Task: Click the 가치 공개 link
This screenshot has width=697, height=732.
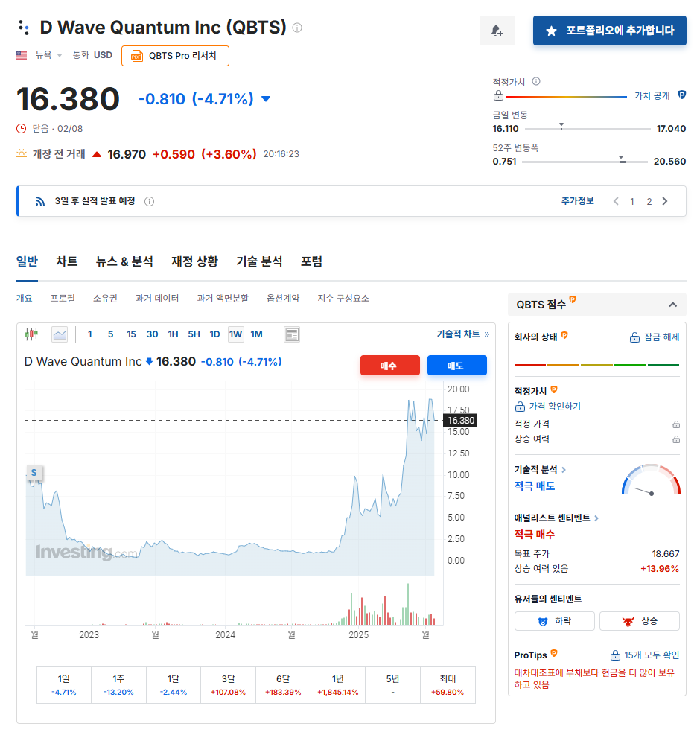Action: pyautogui.click(x=652, y=96)
